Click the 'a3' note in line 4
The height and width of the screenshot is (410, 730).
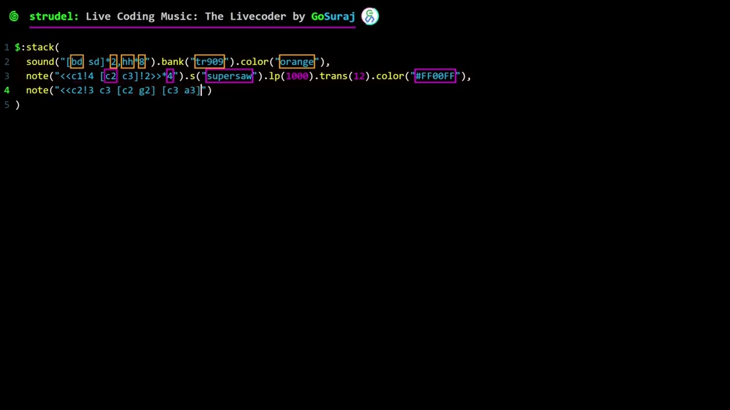point(189,90)
